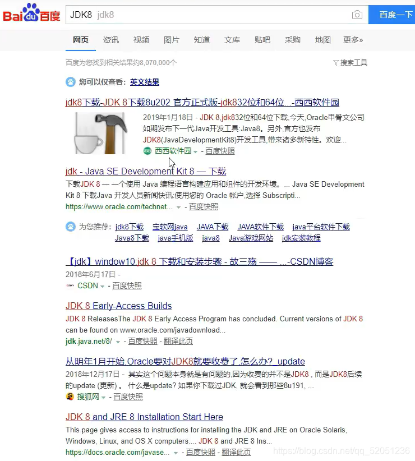Expand dropdown arrow next to CSDN
415x461 pixels.
(x=102, y=287)
